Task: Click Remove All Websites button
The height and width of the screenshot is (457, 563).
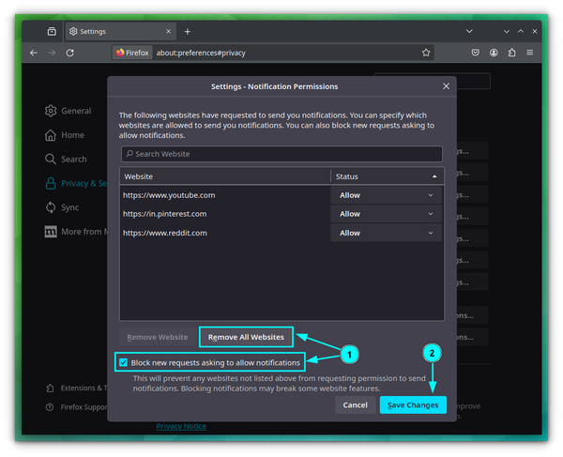Action: (246, 337)
